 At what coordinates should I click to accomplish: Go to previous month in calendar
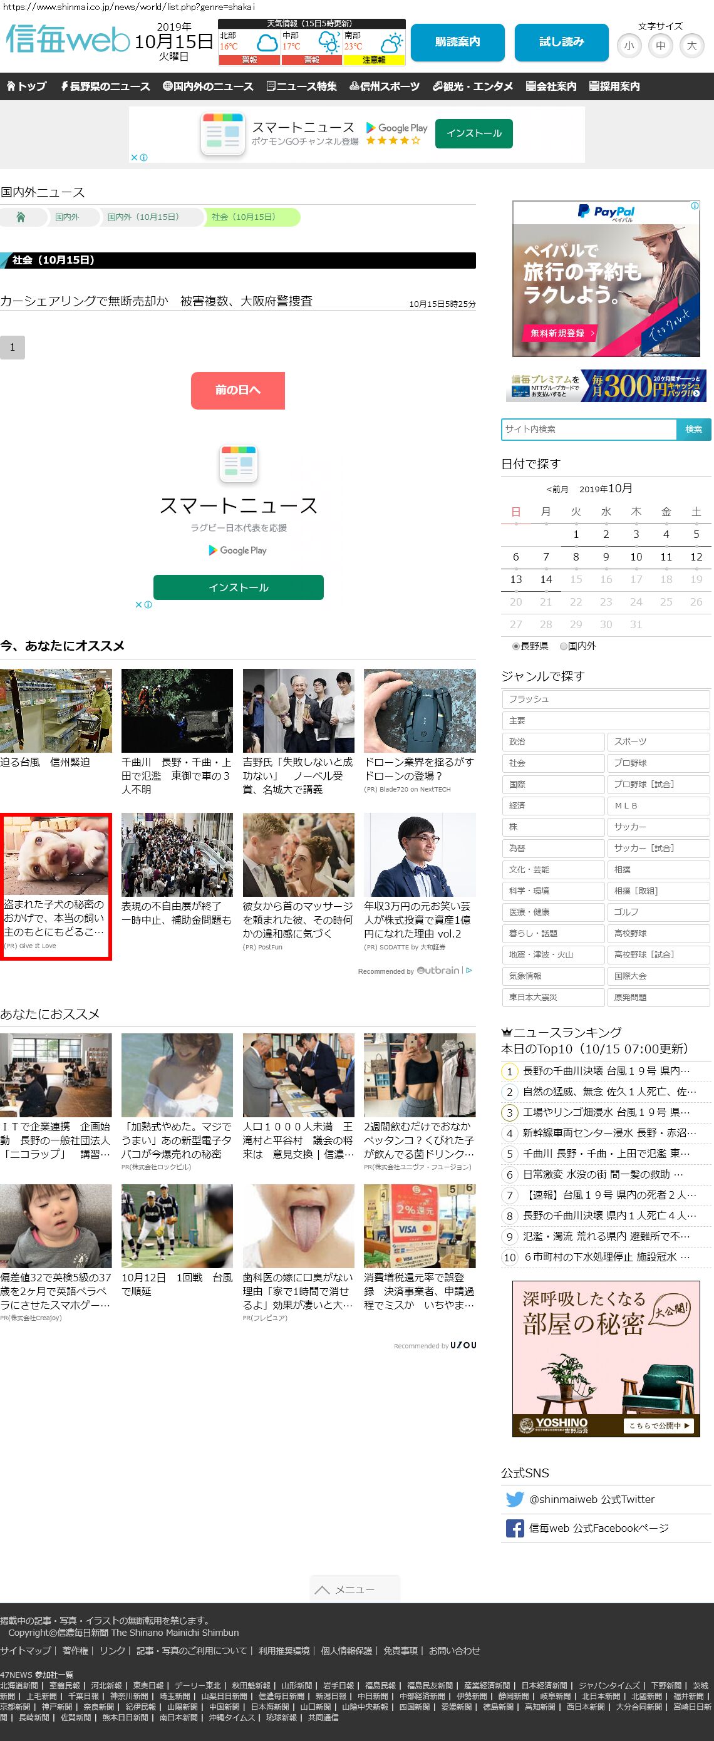(x=557, y=489)
